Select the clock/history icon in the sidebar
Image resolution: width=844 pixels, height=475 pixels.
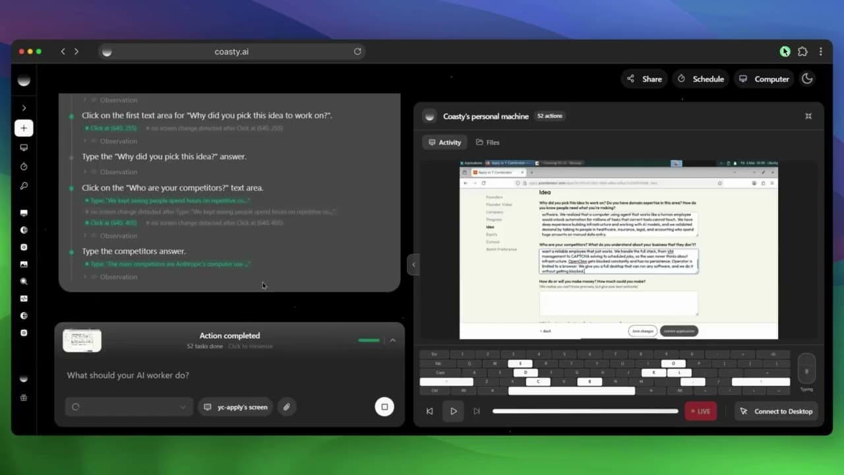pos(24,166)
